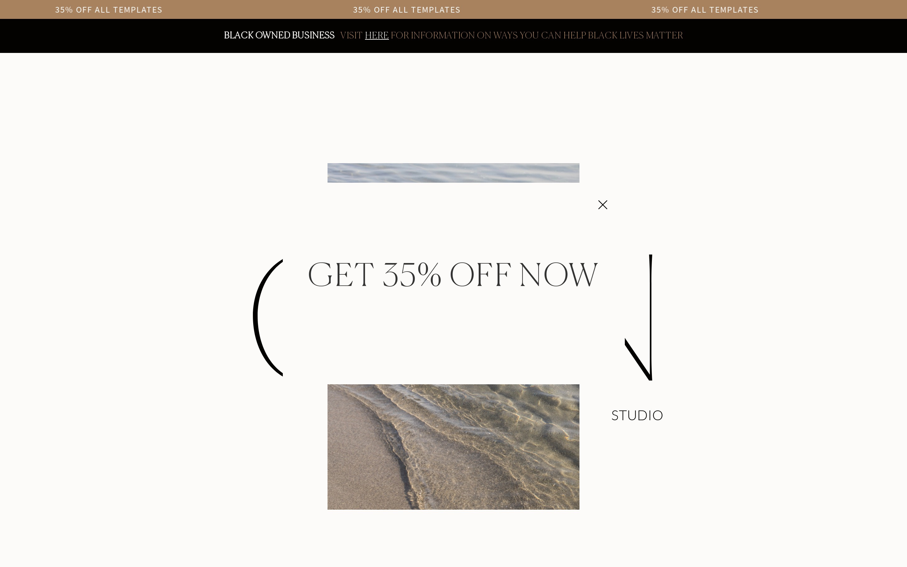Screen dimensions: 907x567
Task: Click the word NOW in the popup heading
Action: point(558,275)
